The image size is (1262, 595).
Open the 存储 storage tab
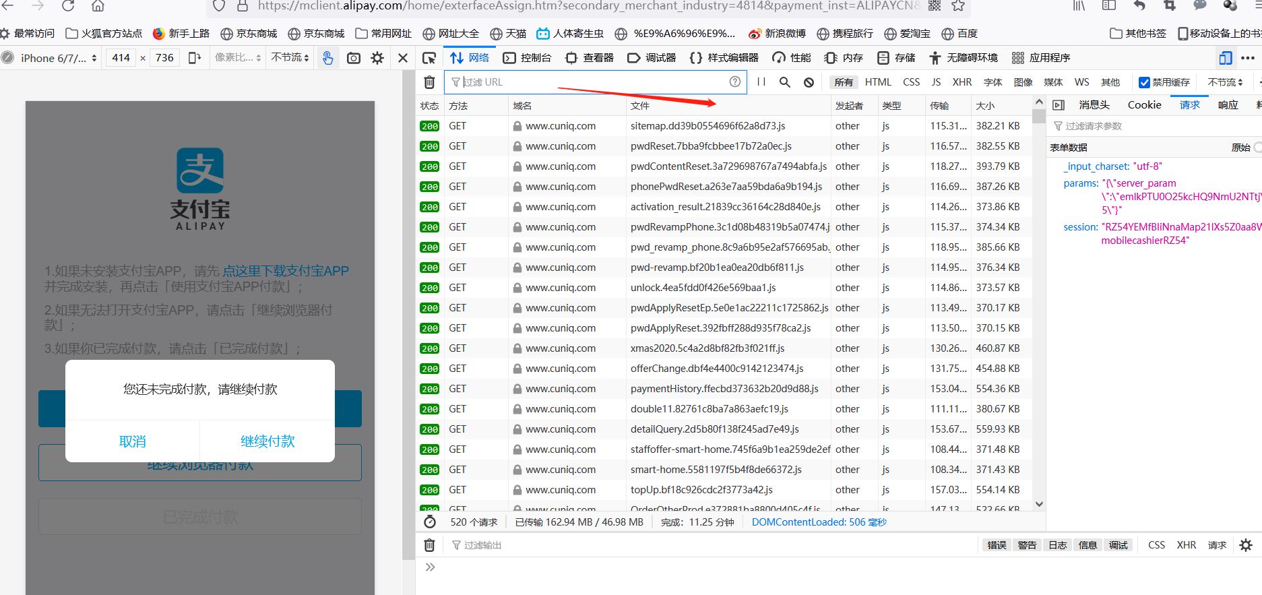(896, 58)
